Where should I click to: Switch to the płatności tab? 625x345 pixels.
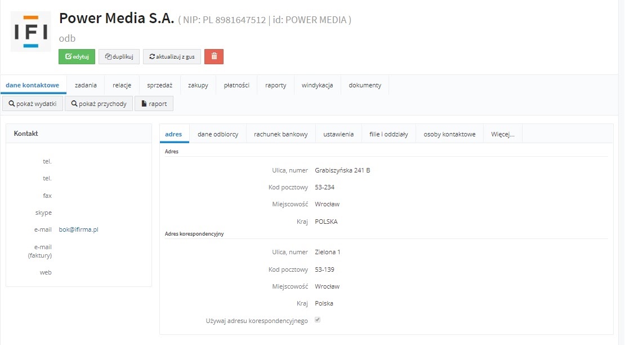click(236, 85)
